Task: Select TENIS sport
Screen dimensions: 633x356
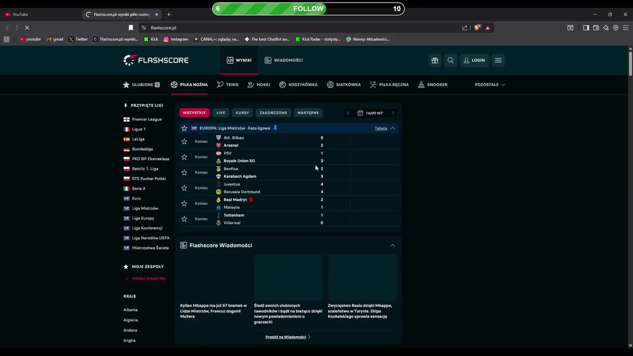Action: (x=227, y=85)
